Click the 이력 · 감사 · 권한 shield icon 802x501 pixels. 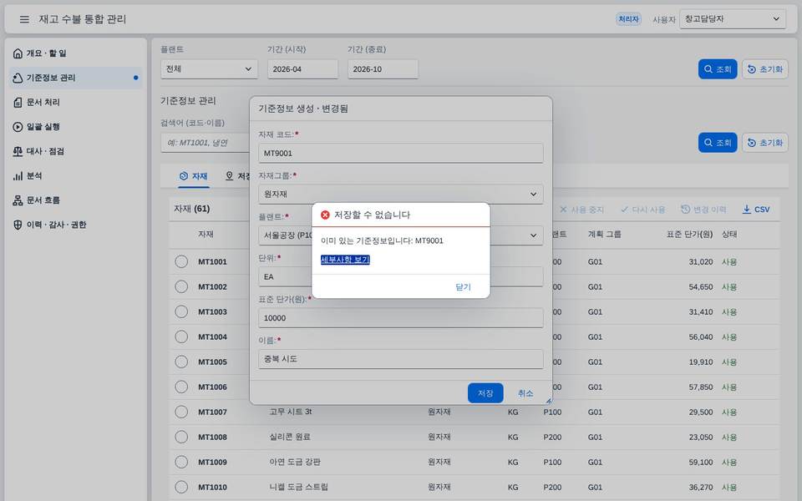pos(18,225)
